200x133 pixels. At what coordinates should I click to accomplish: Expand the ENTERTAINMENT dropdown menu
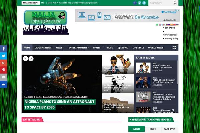[x=79, y=48]
